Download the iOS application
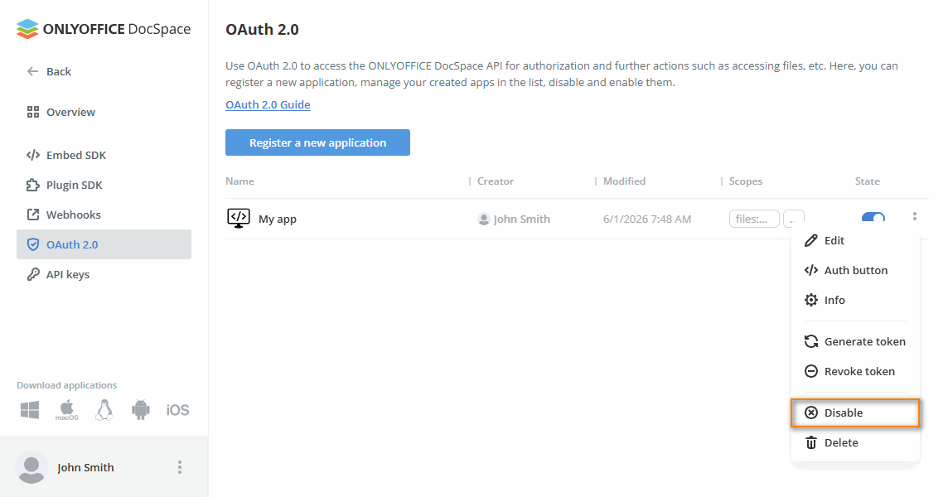Screen dimensions: 948x497 point(177,410)
